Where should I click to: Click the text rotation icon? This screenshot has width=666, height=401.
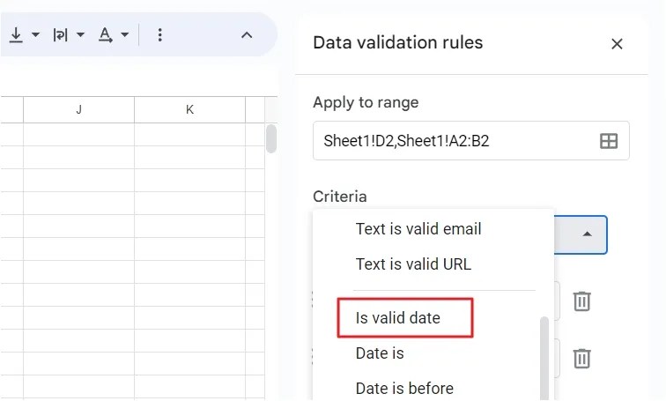tap(106, 35)
